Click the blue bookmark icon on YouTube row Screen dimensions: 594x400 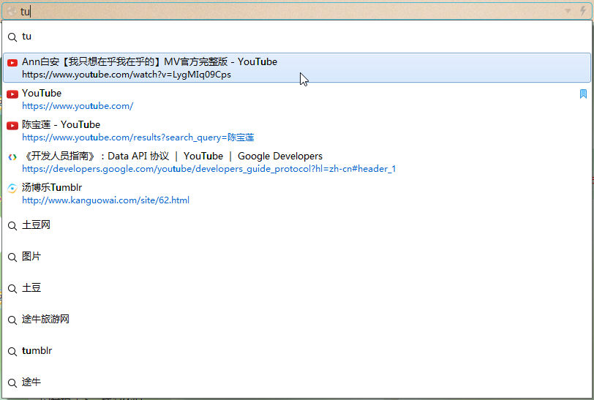point(584,94)
